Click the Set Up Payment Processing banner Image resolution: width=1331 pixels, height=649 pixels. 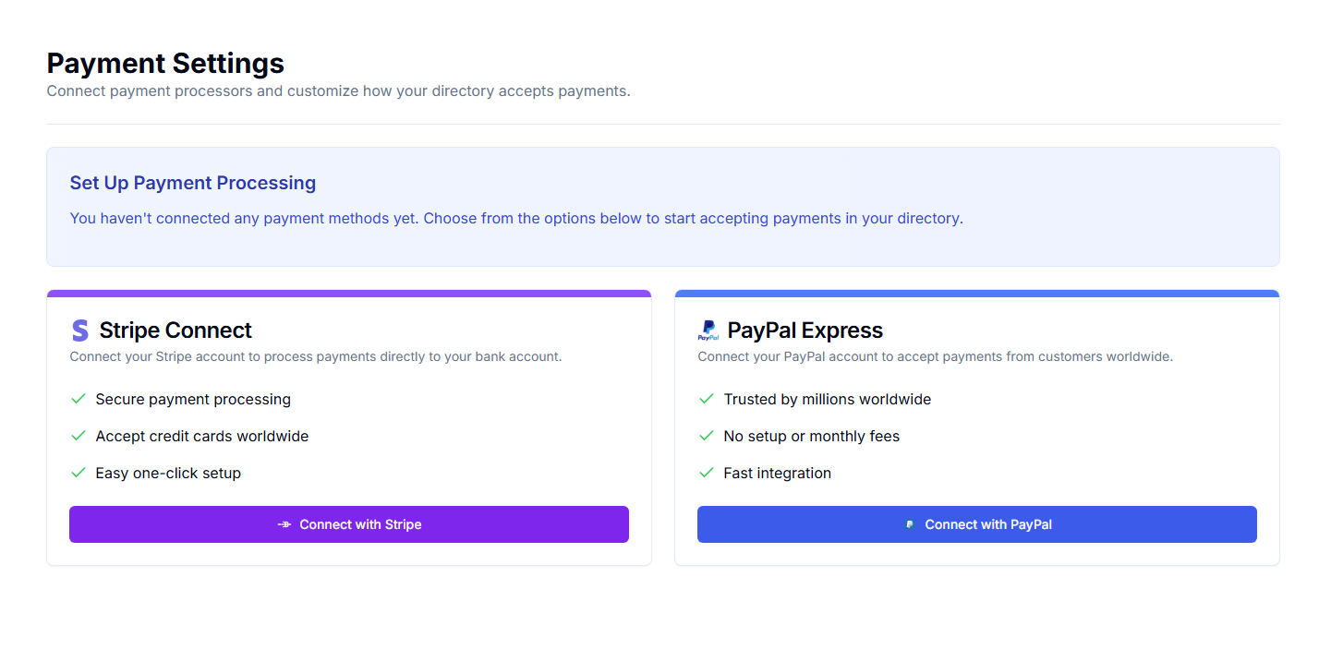tap(662, 206)
